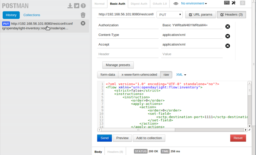
Task: Click Add to collection
Action: pos(149,138)
